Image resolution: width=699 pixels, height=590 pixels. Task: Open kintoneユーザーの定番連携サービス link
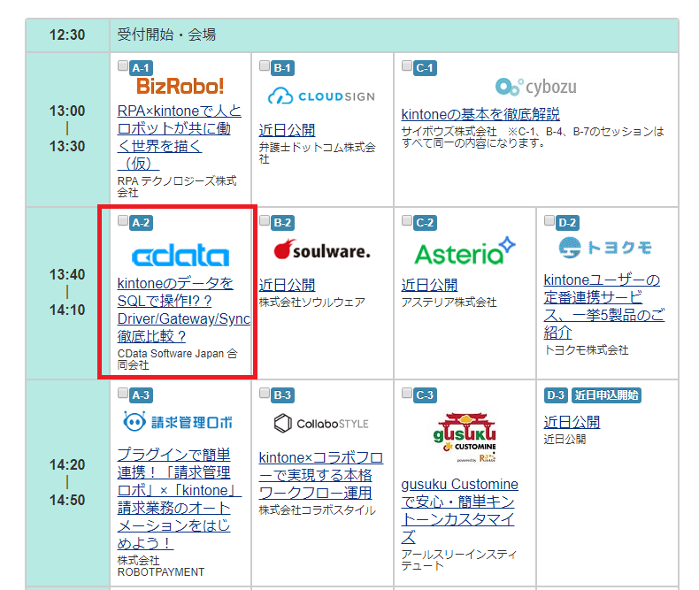click(604, 306)
